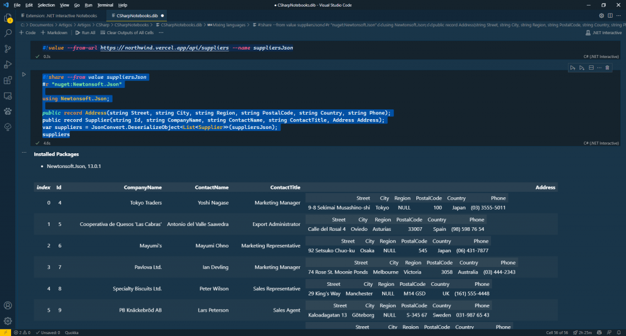
Task: Click the ContactTitle column header
Action: (285, 187)
